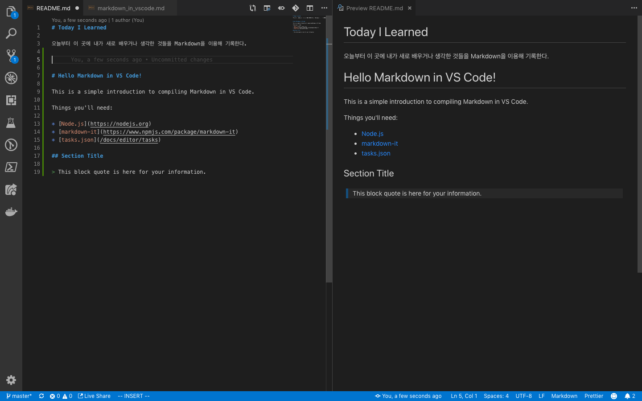This screenshot has height=401, width=642.
Task: Click line number 17 in the gutter
Action: (37, 156)
